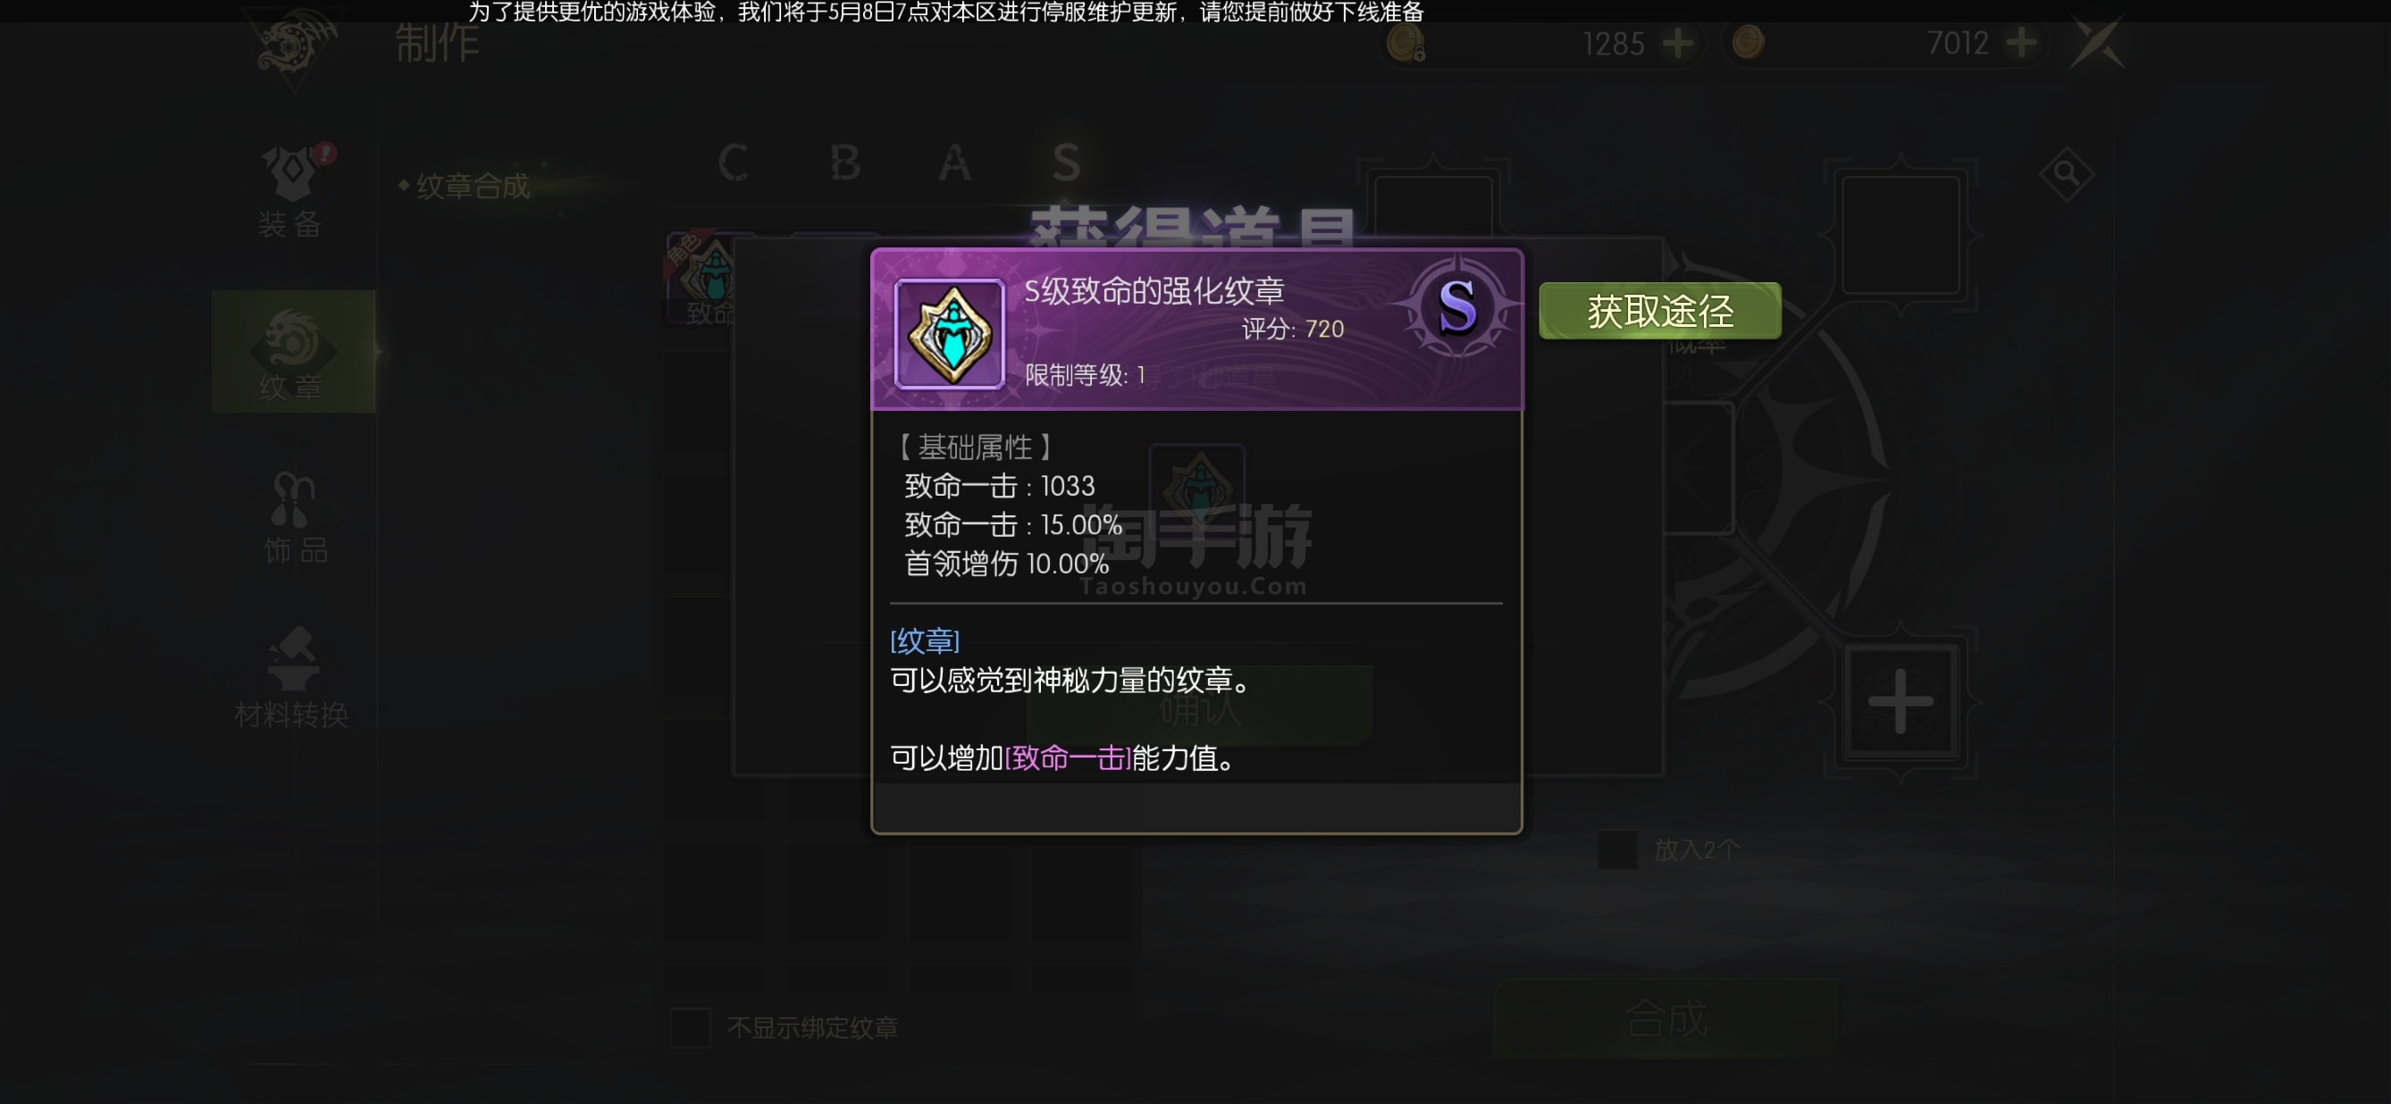This screenshot has height=1104, width=2391.
Task: Close the crafting screen with X icon
Action: coord(2098,44)
